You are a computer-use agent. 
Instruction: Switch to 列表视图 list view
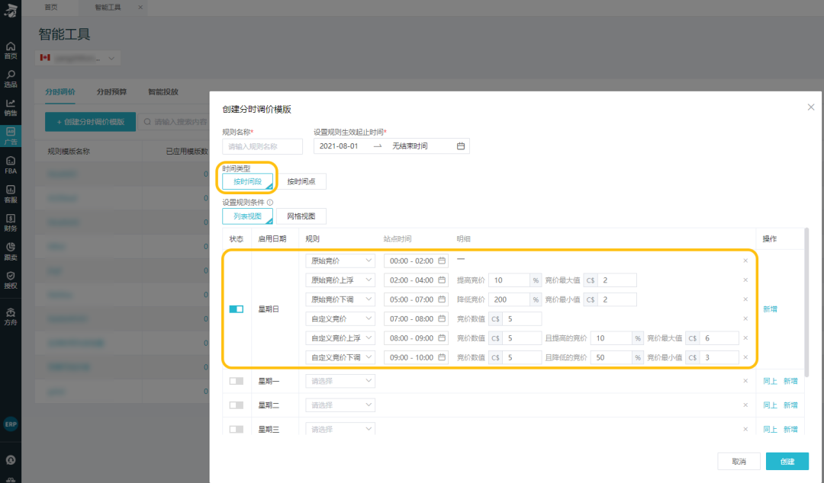[x=247, y=216]
